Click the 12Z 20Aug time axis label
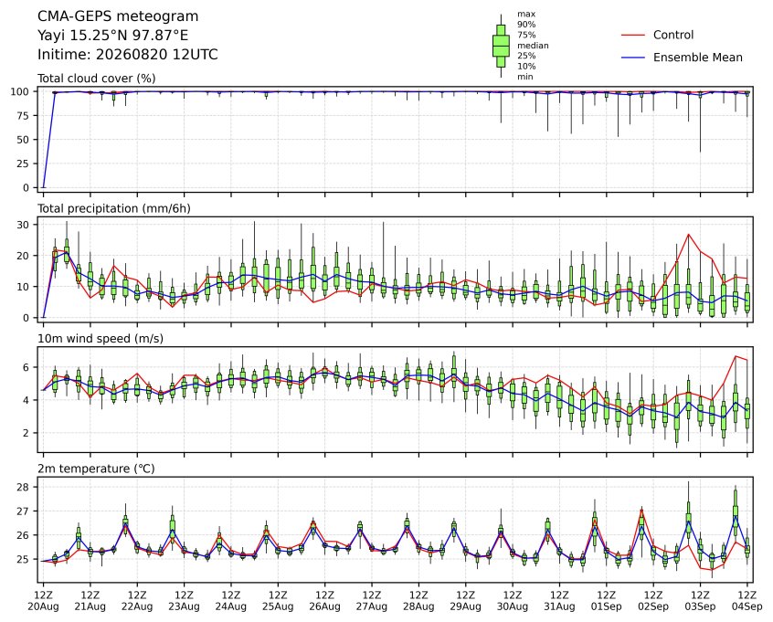This screenshot has width=773, height=622. 43,601
